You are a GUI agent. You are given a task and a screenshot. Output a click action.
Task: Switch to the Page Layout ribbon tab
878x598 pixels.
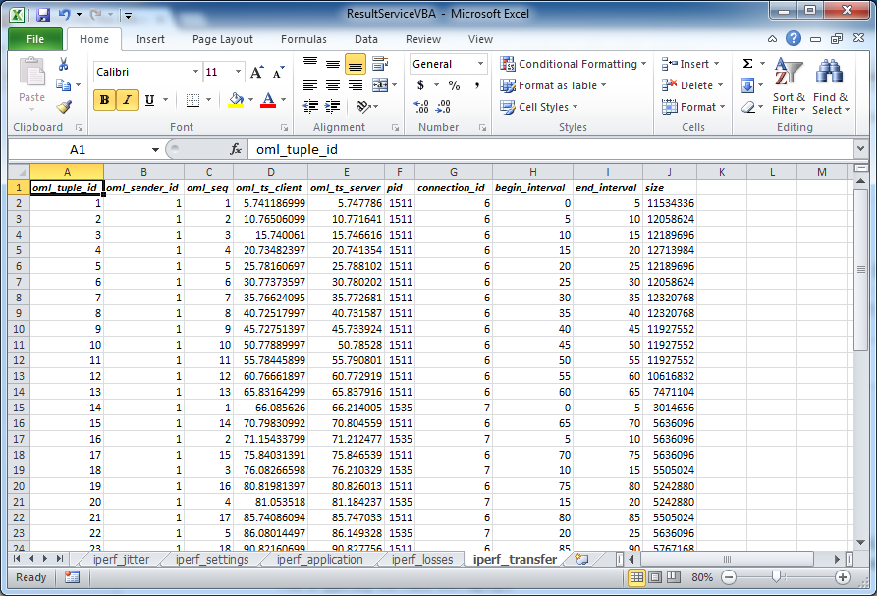pos(222,39)
